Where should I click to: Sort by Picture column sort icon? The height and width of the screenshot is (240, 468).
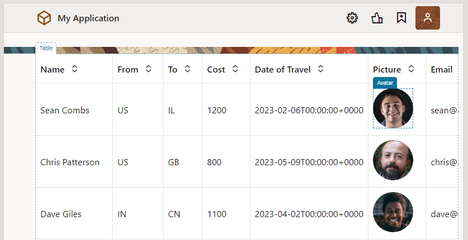pyautogui.click(x=411, y=69)
